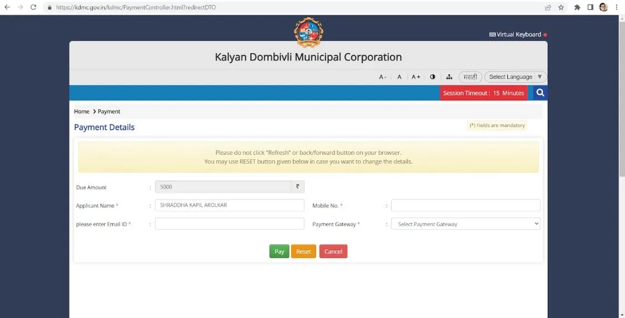The image size is (625, 318).
Task: Focus the Mobile No. input field
Action: 466,205
